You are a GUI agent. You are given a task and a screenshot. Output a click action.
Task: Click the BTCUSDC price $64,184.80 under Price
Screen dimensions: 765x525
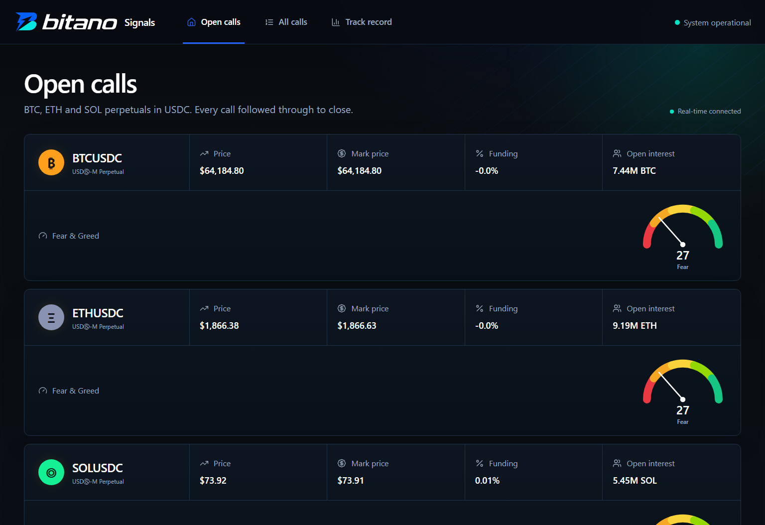[222, 171]
